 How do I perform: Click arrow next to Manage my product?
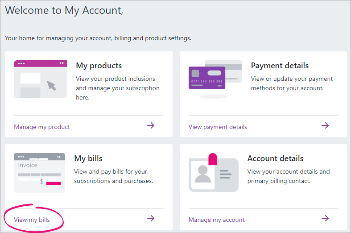151,125
